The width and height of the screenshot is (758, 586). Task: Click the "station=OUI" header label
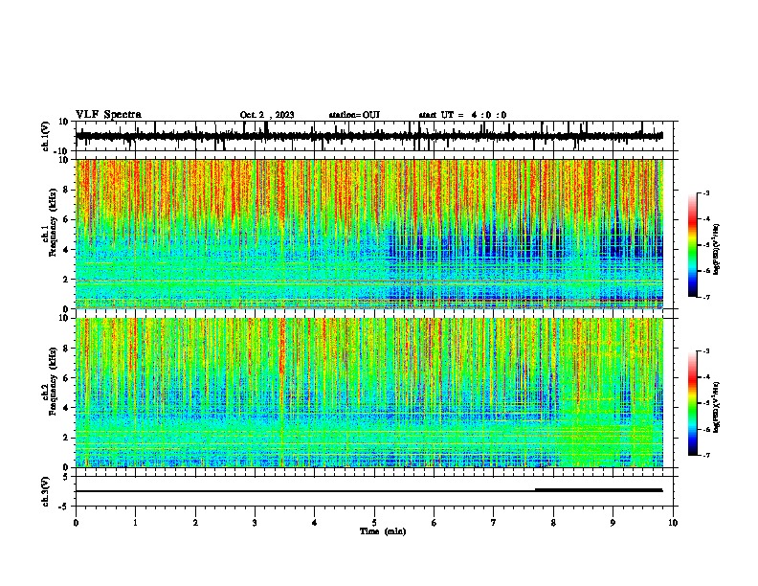click(x=354, y=115)
